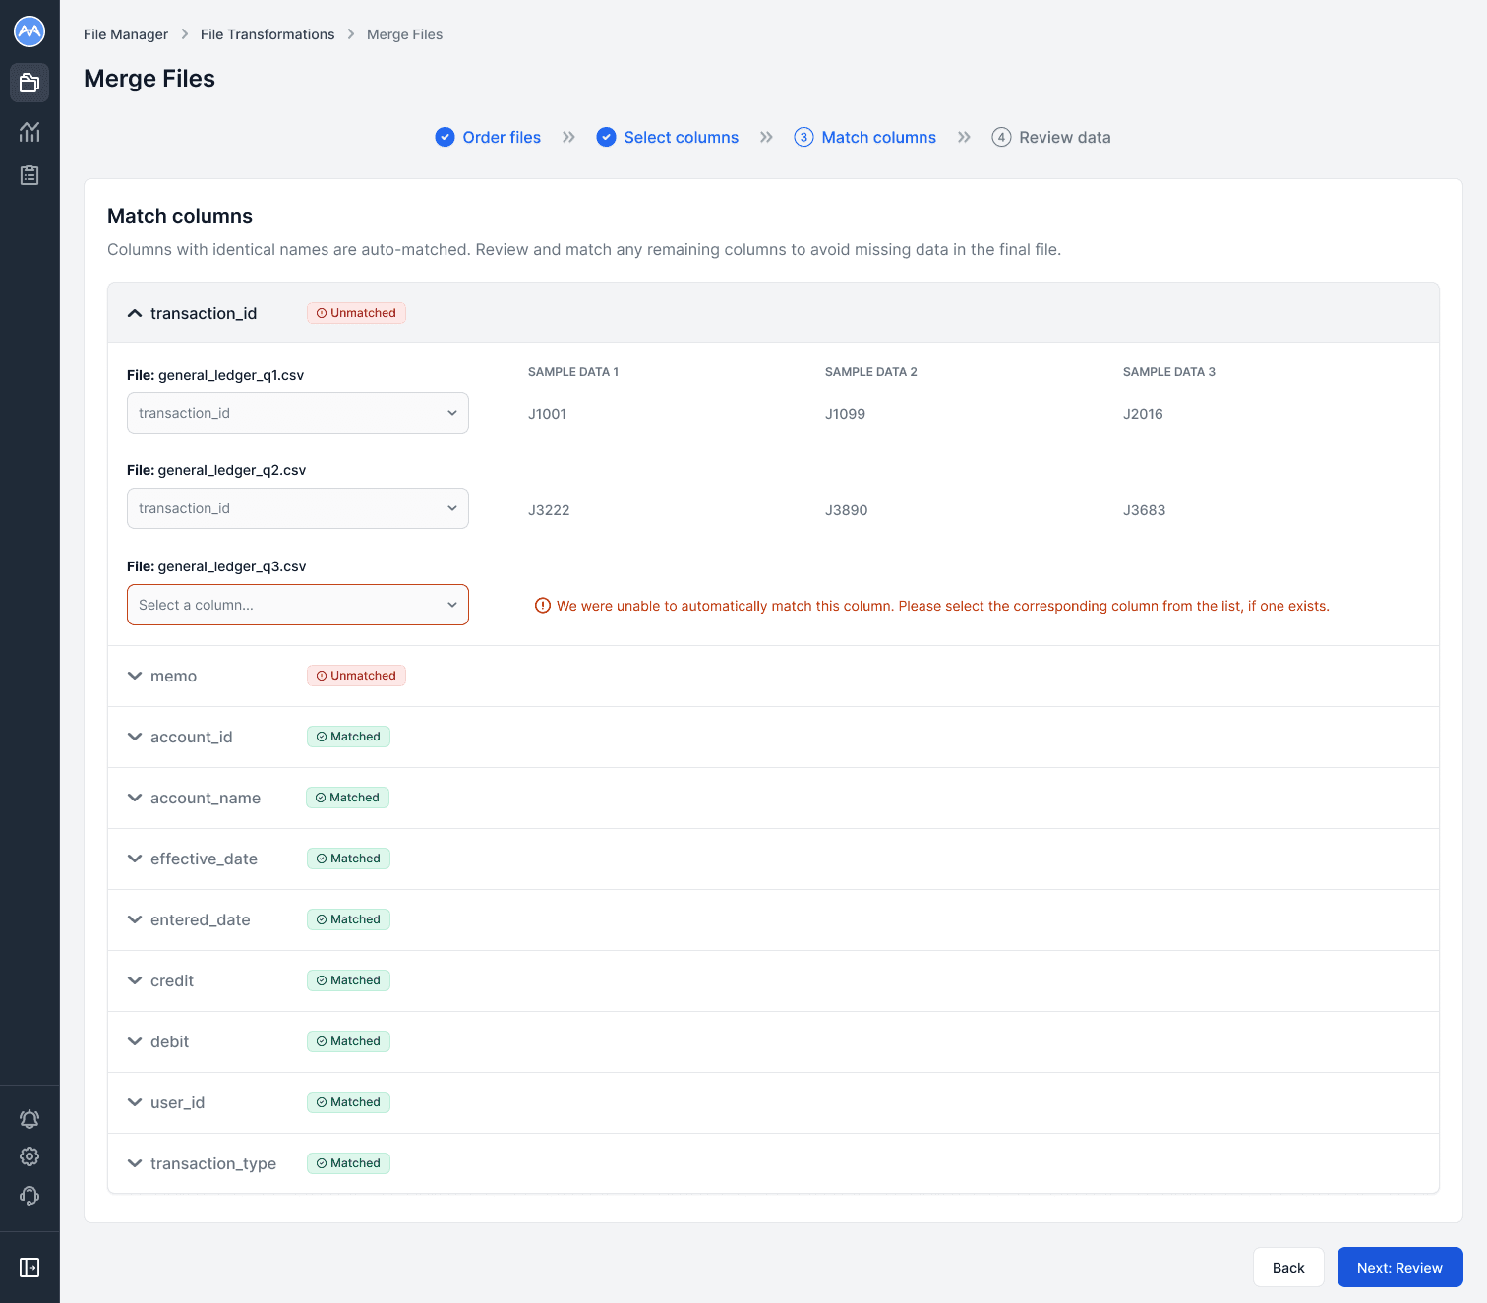1487x1303 pixels.
Task: Go to Order files step
Action: (x=488, y=137)
